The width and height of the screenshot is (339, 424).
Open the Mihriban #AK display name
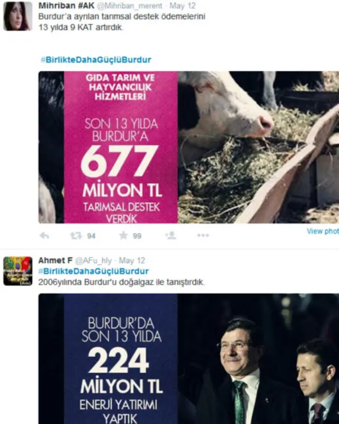(66, 6)
